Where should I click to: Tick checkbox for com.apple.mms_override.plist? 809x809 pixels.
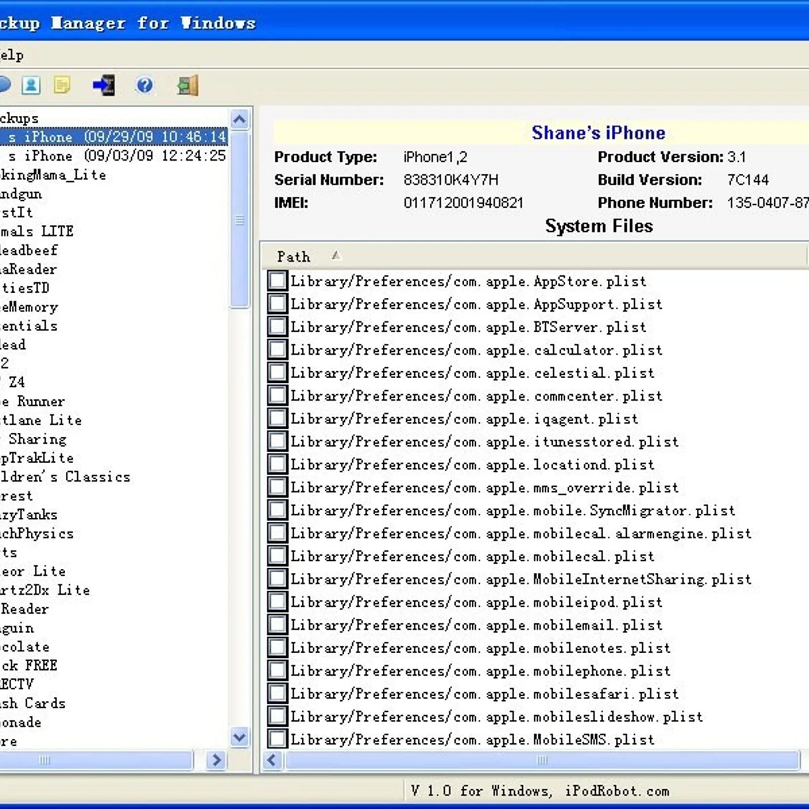[x=277, y=487]
